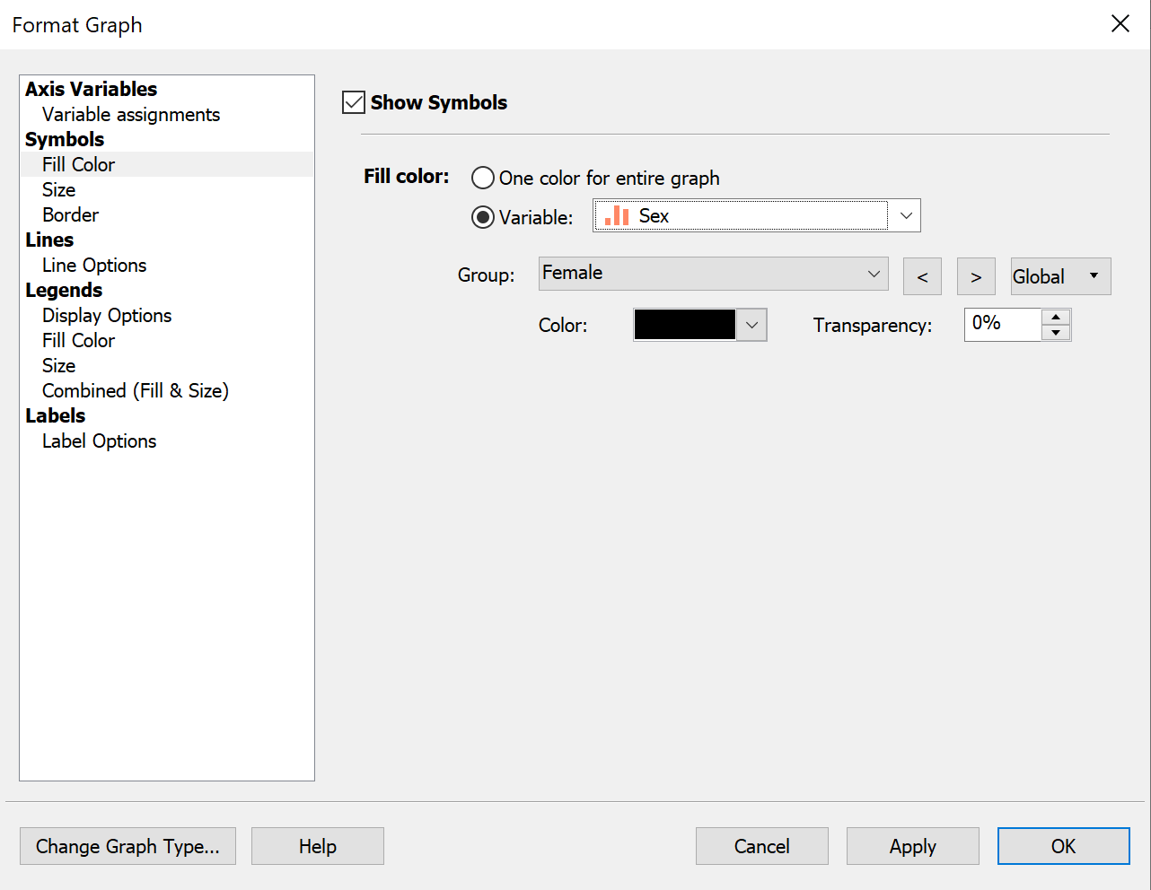Select 'One color for entire graph' option
This screenshot has width=1151, height=890.
click(483, 178)
